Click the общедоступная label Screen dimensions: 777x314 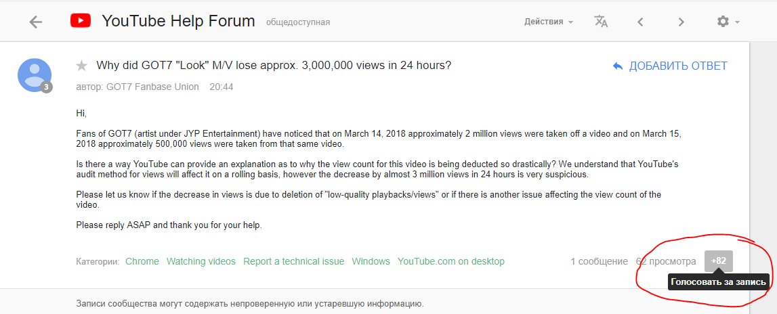pyautogui.click(x=298, y=22)
